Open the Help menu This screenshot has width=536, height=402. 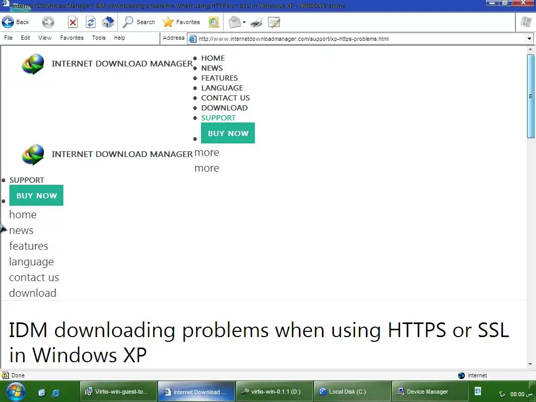pos(119,38)
